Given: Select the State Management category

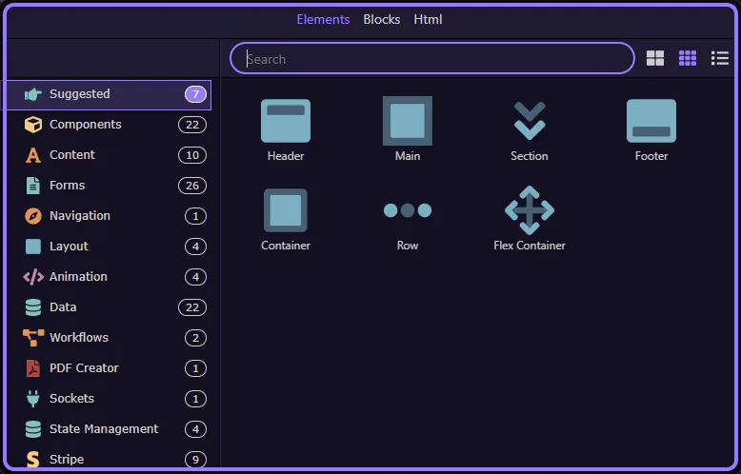Looking at the screenshot, I should coord(104,429).
